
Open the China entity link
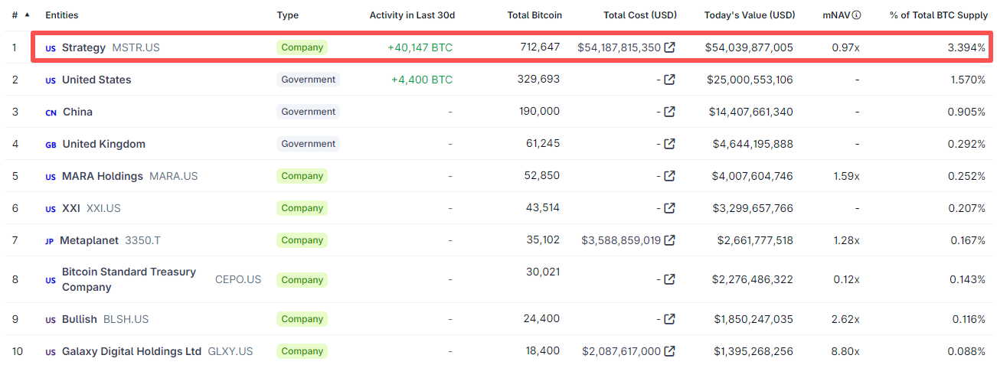pos(77,112)
